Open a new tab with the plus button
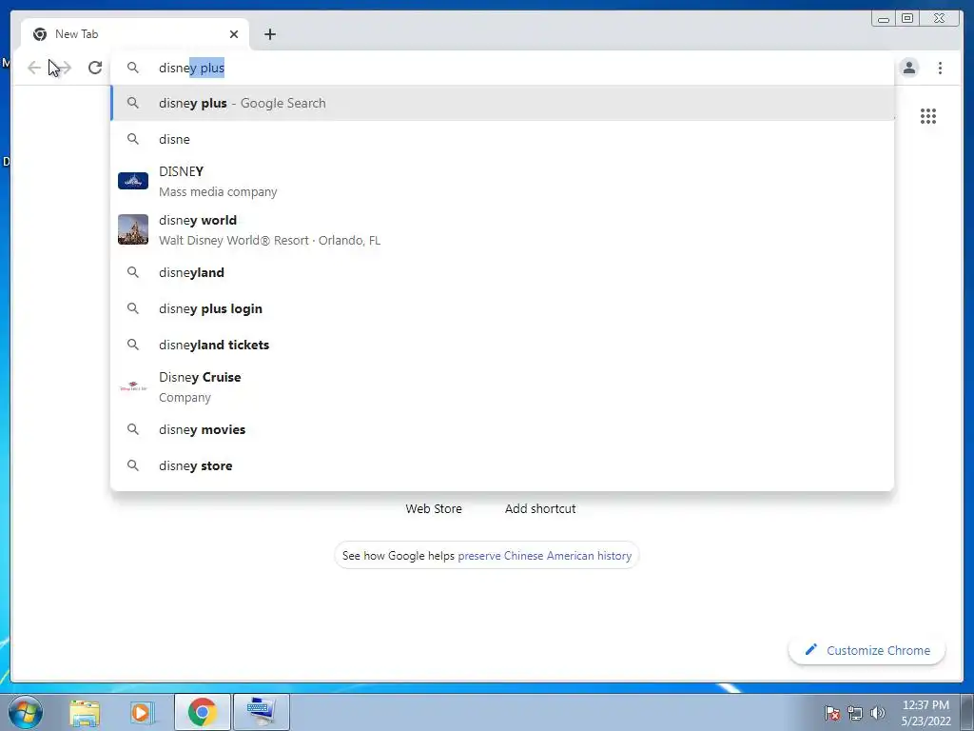 tap(269, 34)
